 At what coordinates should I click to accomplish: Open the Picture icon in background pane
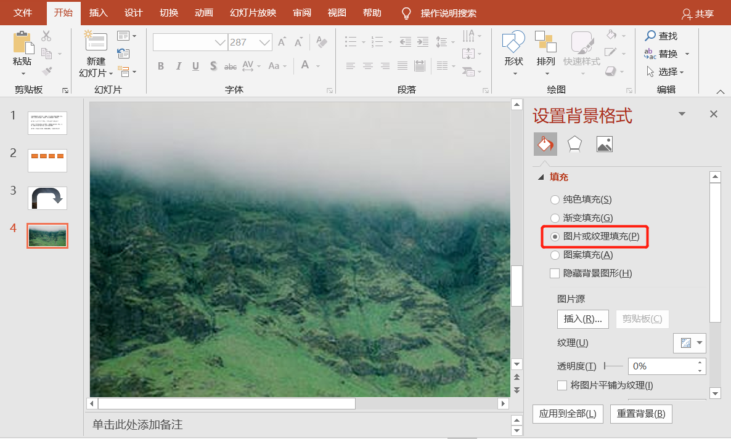point(604,143)
